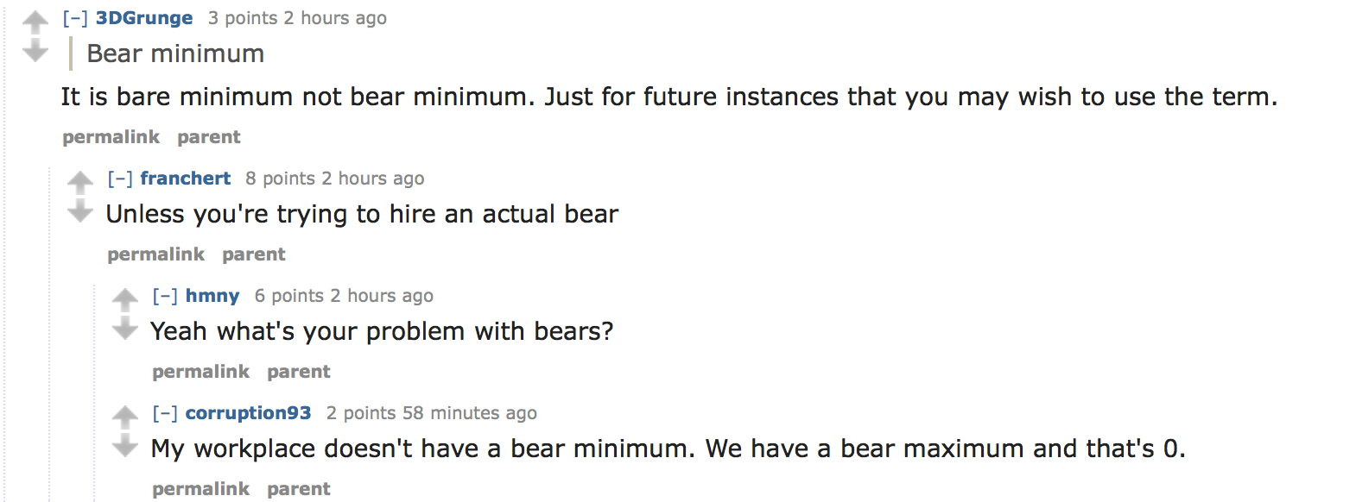
Task: Downvote franchert's bear comment
Action: coord(80,211)
